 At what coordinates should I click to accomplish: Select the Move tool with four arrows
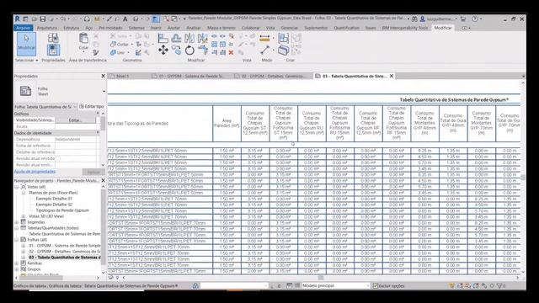163,50
